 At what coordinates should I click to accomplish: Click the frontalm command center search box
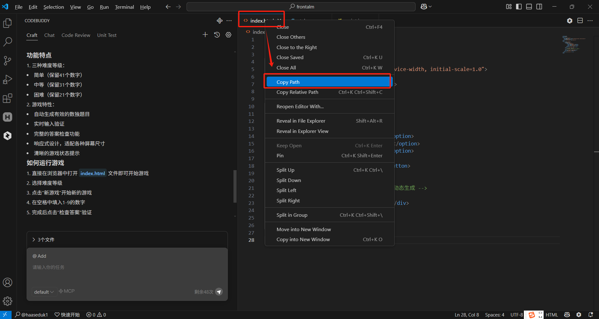pyautogui.click(x=301, y=7)
